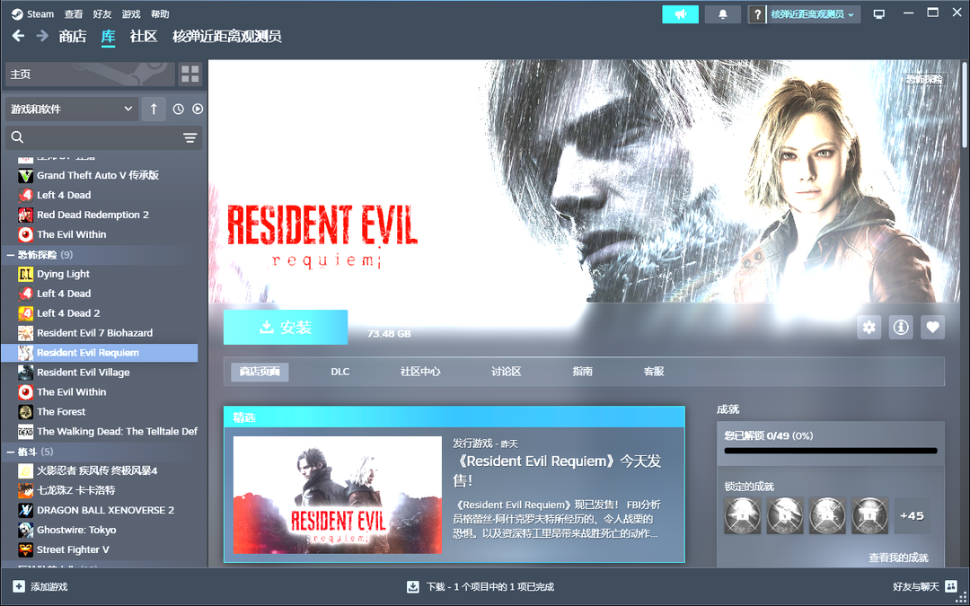Switch to the DLC tab
Screen dimensions: 970x606
tap(339, 372)
